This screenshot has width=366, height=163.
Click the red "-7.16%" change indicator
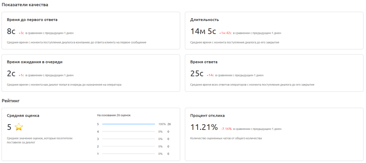[x=227, y=129]
